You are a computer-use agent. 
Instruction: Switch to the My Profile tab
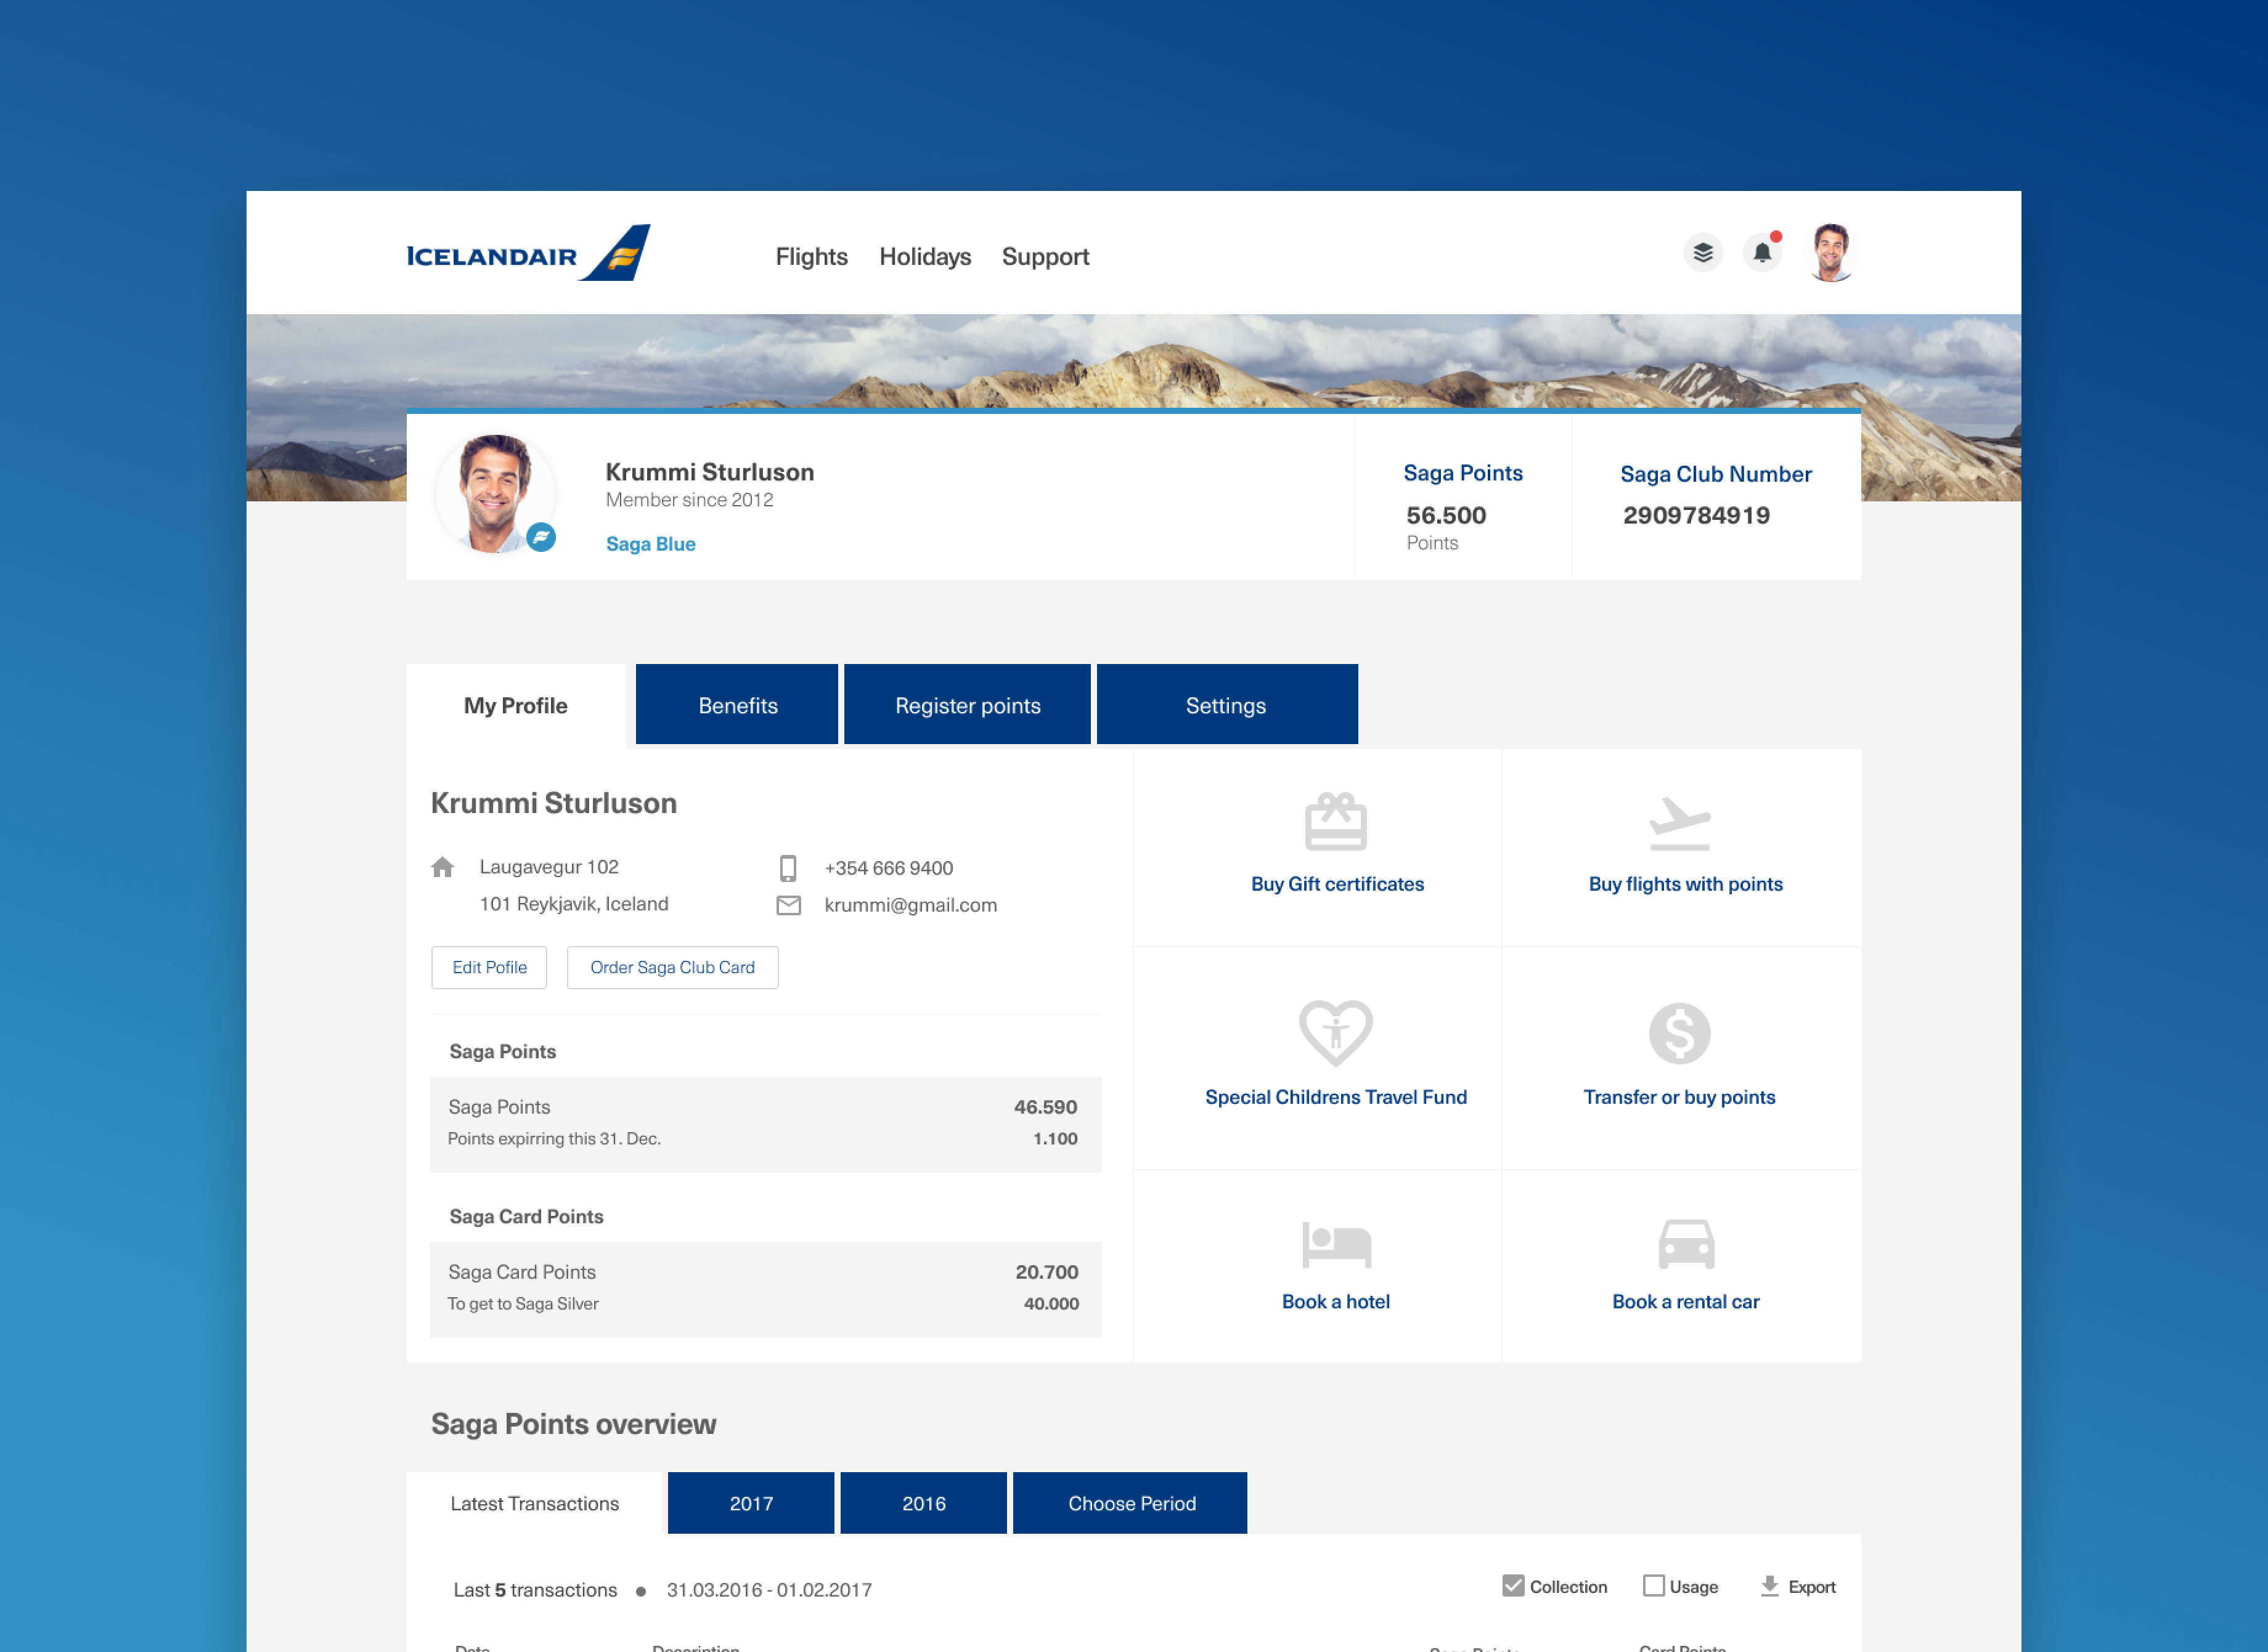point(515,706)
